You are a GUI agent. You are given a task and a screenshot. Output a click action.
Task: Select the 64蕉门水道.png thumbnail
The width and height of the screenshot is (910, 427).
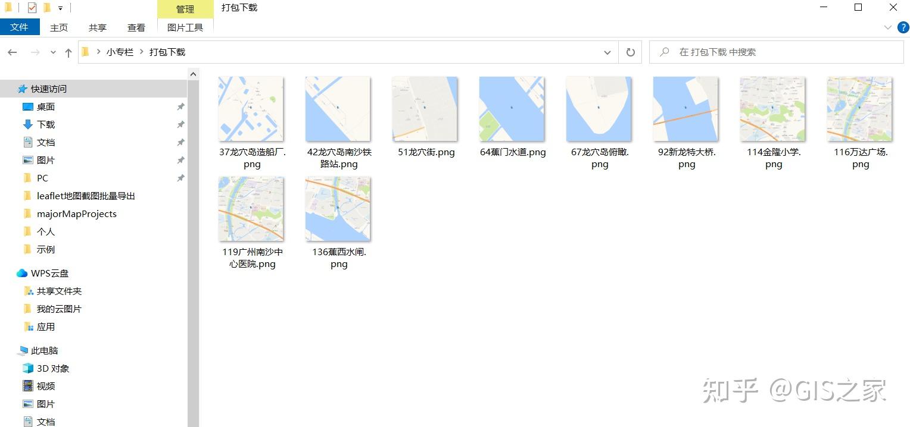[x=512, y=108]
